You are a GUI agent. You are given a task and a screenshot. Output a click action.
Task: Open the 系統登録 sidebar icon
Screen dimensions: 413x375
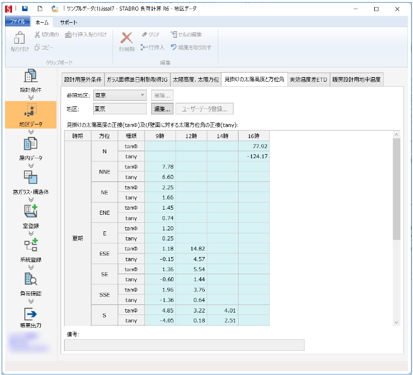pyautogui.click(x=30, y=245)
